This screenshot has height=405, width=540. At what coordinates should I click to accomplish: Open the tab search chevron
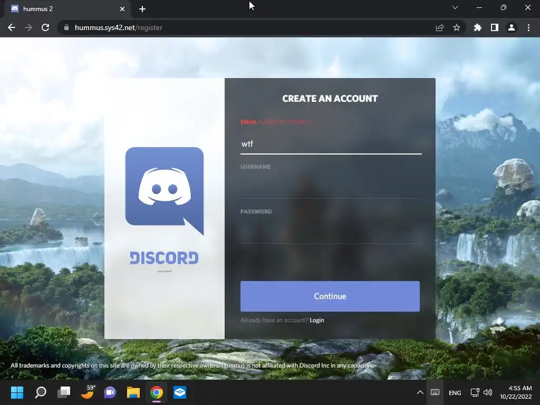pyautogui.click(x=455, y=7)
